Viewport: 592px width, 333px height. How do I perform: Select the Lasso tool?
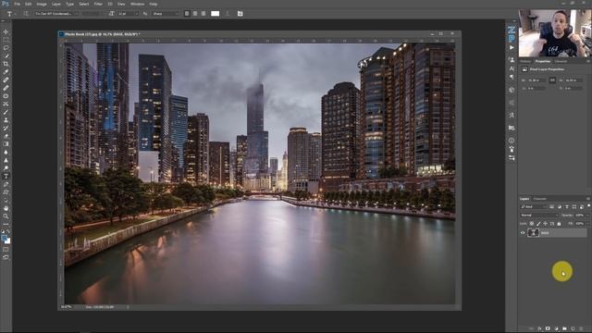pyautogui.click(x=6, y=48)
